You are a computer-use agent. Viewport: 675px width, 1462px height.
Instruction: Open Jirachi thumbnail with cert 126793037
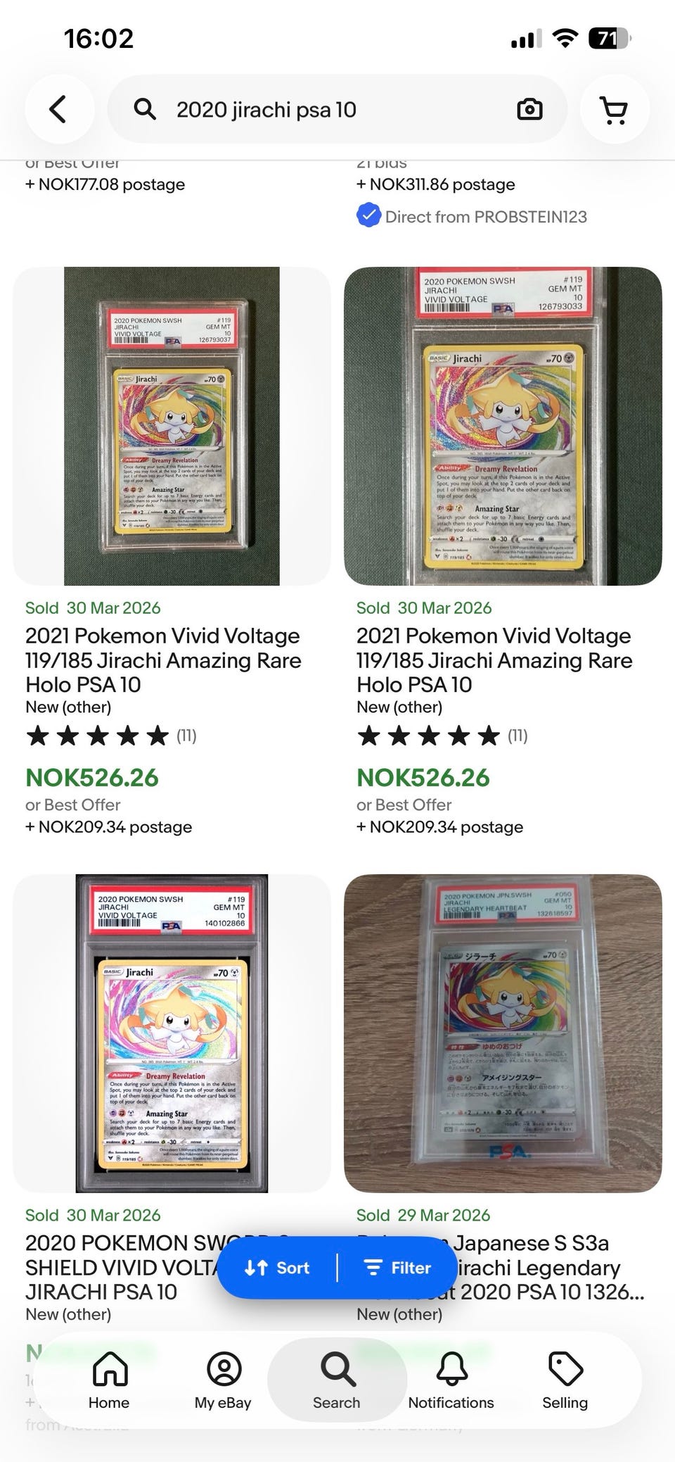pos(172,426)
